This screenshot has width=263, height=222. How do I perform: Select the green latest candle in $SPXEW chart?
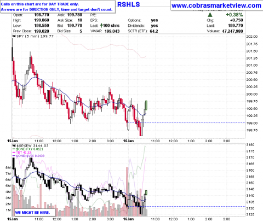pos(146,192)
